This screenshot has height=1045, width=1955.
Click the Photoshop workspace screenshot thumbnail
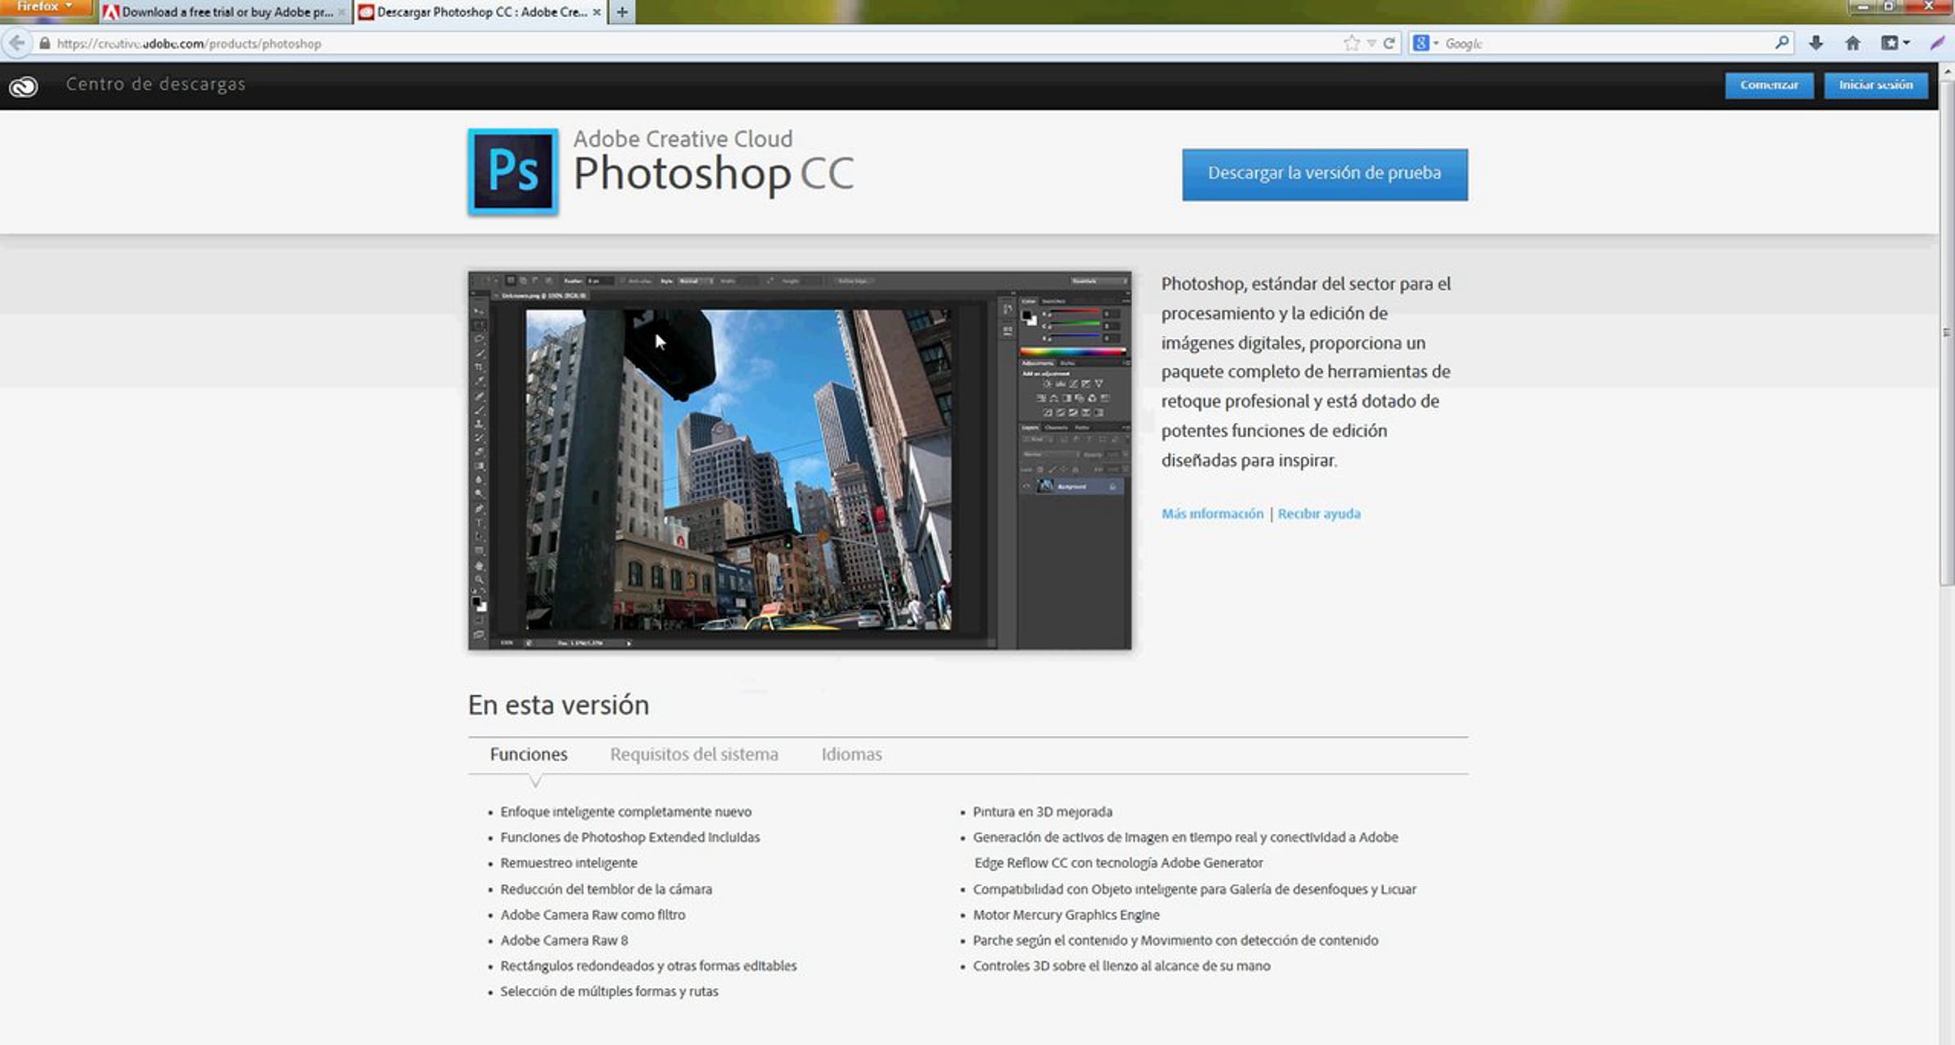(x=799, y=460)
